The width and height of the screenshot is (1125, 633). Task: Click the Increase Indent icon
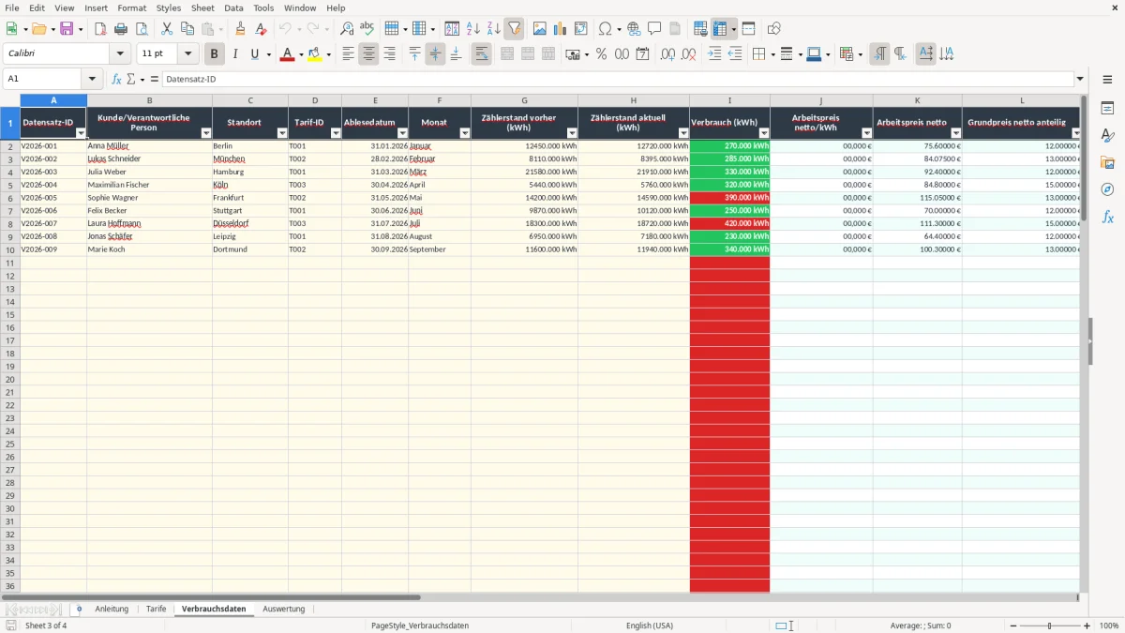[x=714, y=54]
